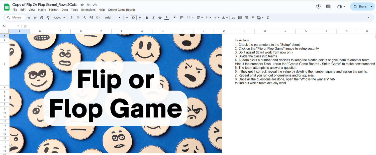Open the View menu
Image resolution: width=376 pixels, height=155 pixels.
[x=32, y=10]
